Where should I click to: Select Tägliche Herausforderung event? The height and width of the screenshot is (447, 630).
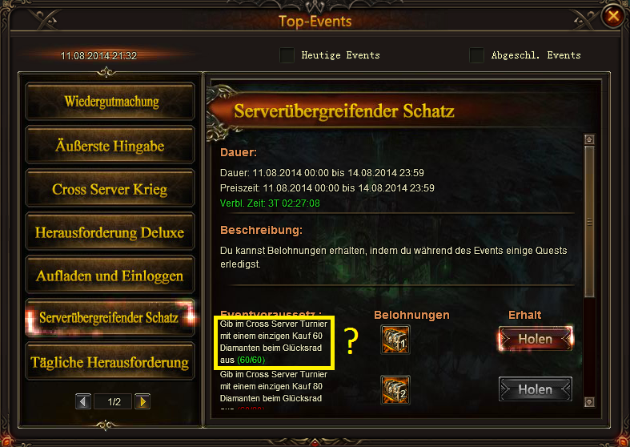tap(110, 362)
